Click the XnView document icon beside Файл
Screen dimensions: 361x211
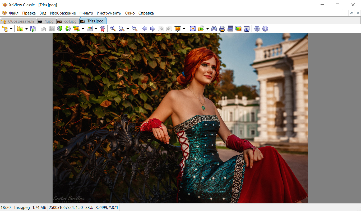point(4,13)
